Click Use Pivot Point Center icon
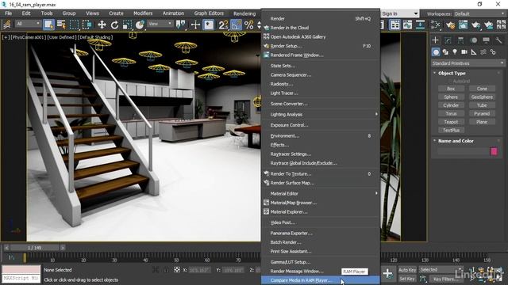This screenshot has height=285, width=508. 180,25
